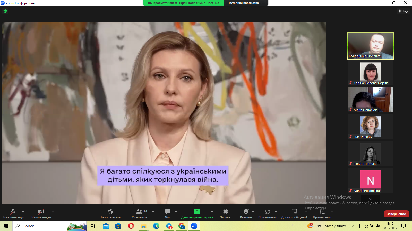Unmute microphone with Включить звук
The image size is (412, 231).
click(13, 214)
